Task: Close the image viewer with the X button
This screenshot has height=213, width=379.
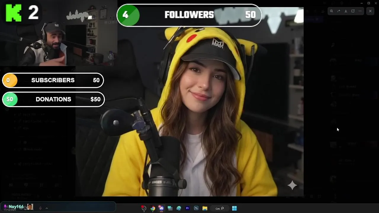Action: (370, 11)
